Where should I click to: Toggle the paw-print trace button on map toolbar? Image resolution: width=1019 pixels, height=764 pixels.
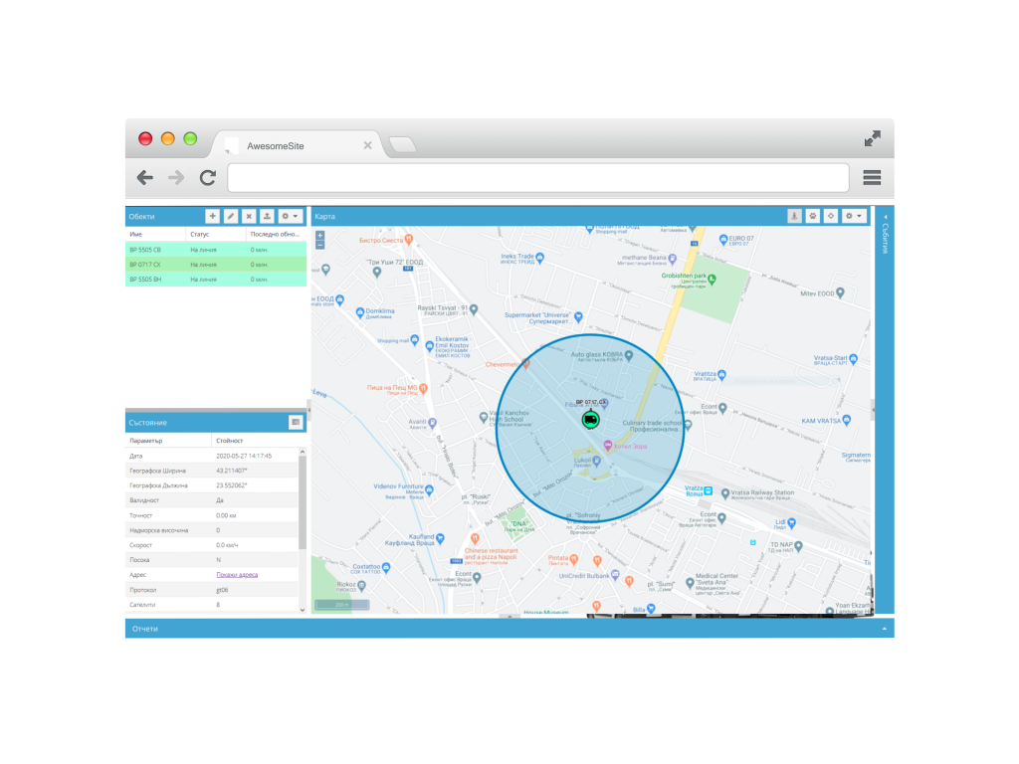812,216
